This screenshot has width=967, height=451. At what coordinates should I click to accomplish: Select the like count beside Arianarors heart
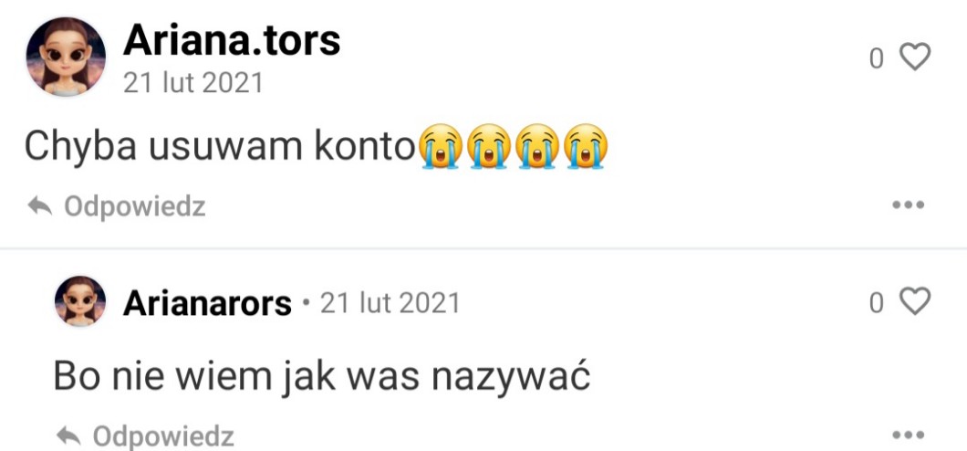coord(877,303)
